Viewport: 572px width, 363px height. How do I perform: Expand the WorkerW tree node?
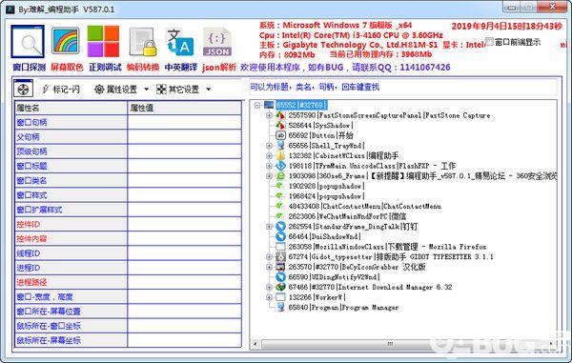269,297
